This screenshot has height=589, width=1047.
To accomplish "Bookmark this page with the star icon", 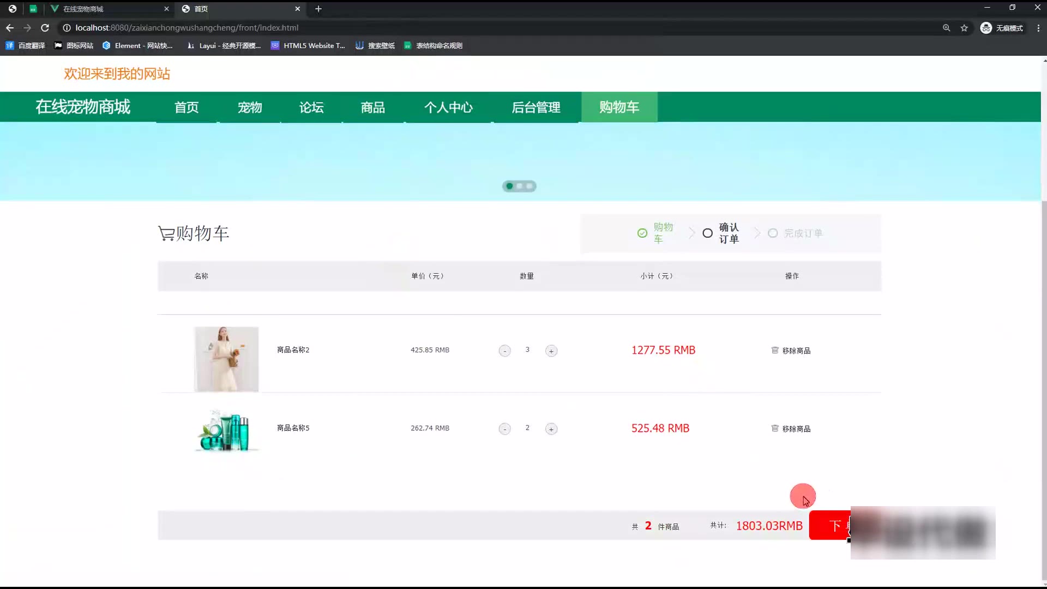I will click(964, 28).
